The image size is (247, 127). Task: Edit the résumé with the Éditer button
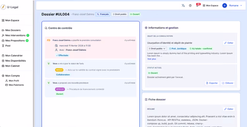(x=229, y=109)
